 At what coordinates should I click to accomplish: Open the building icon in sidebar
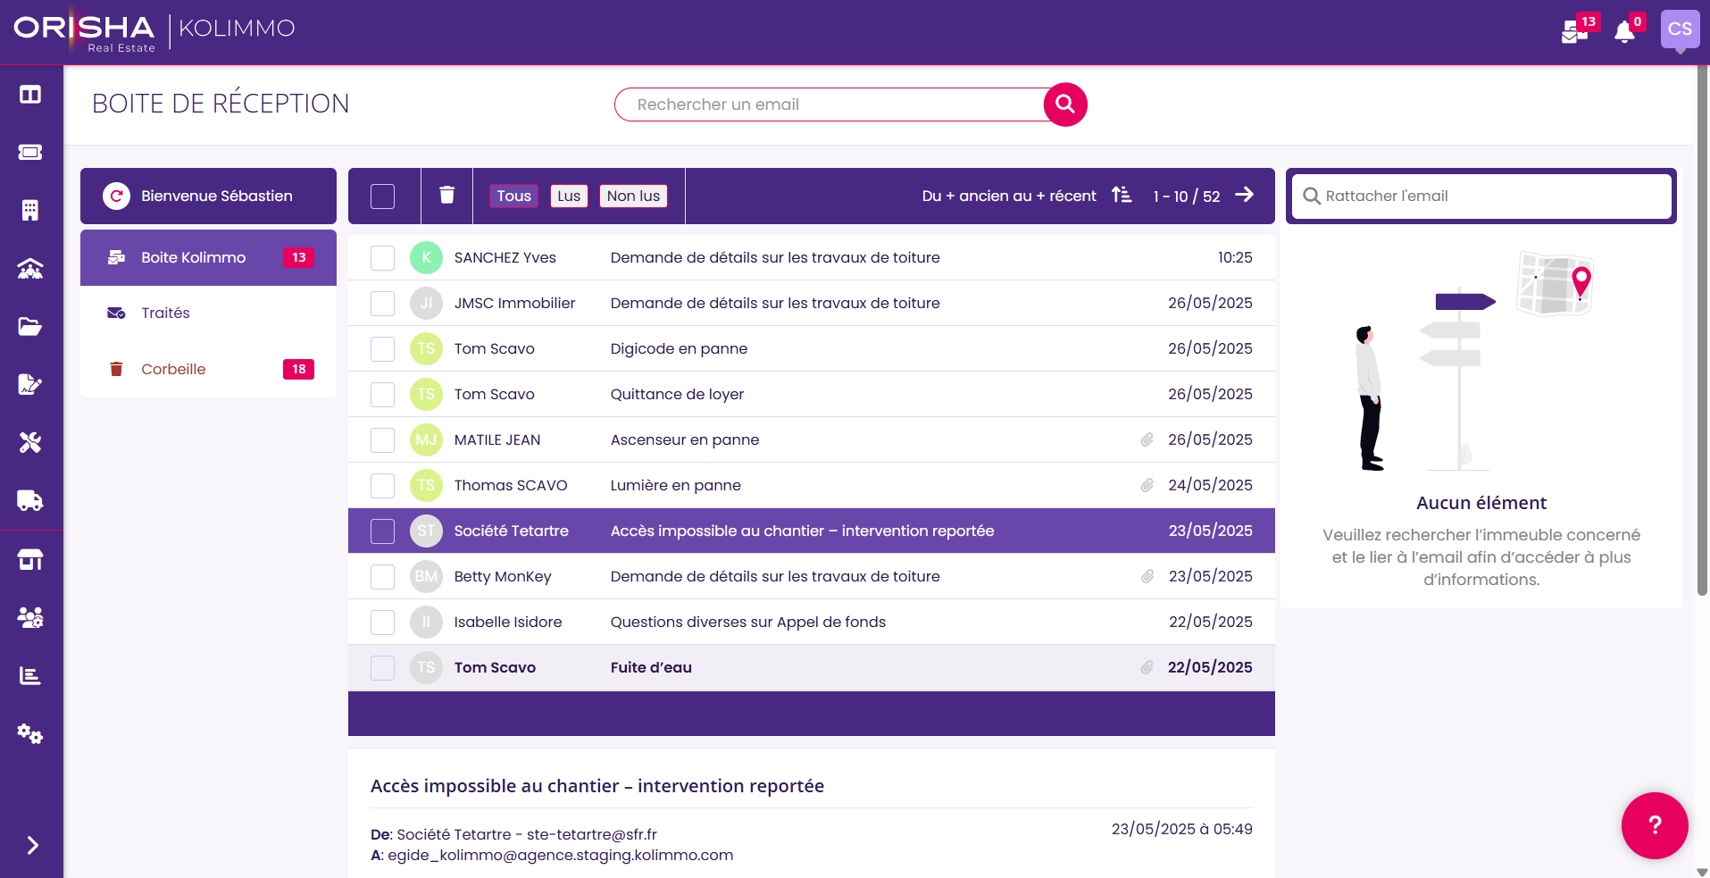[x=30, y=210]
